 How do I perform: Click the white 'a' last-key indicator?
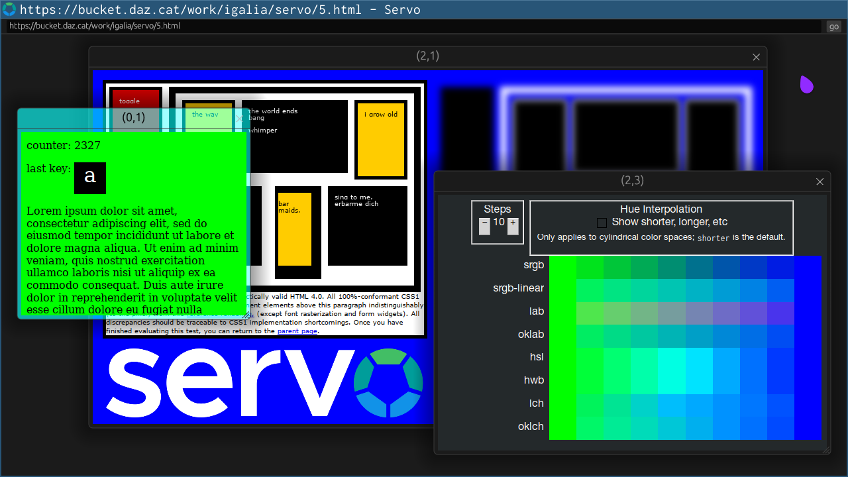pyautogui.click(x=90, y=178)
